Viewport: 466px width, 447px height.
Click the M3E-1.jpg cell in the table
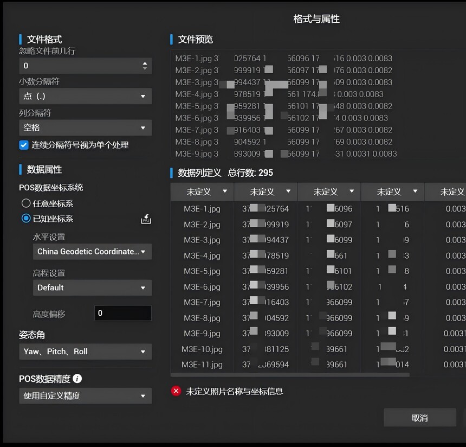click(202, 209)
